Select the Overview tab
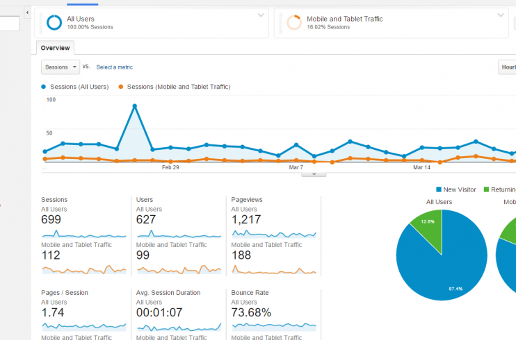 pos(56,48)
